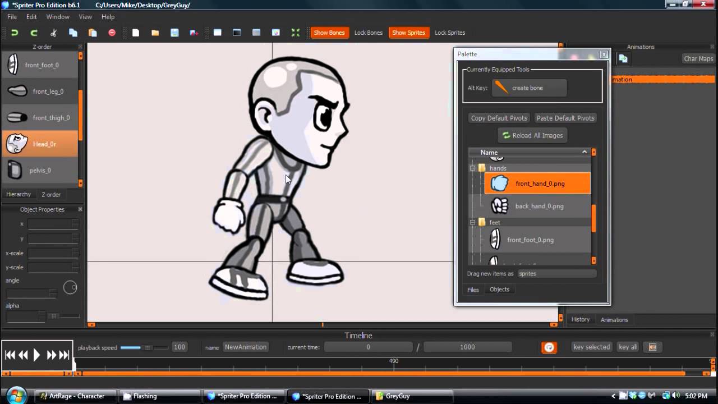Create a new project with blank page icon
The image size is (718, 404).
(x=136, y=33)
